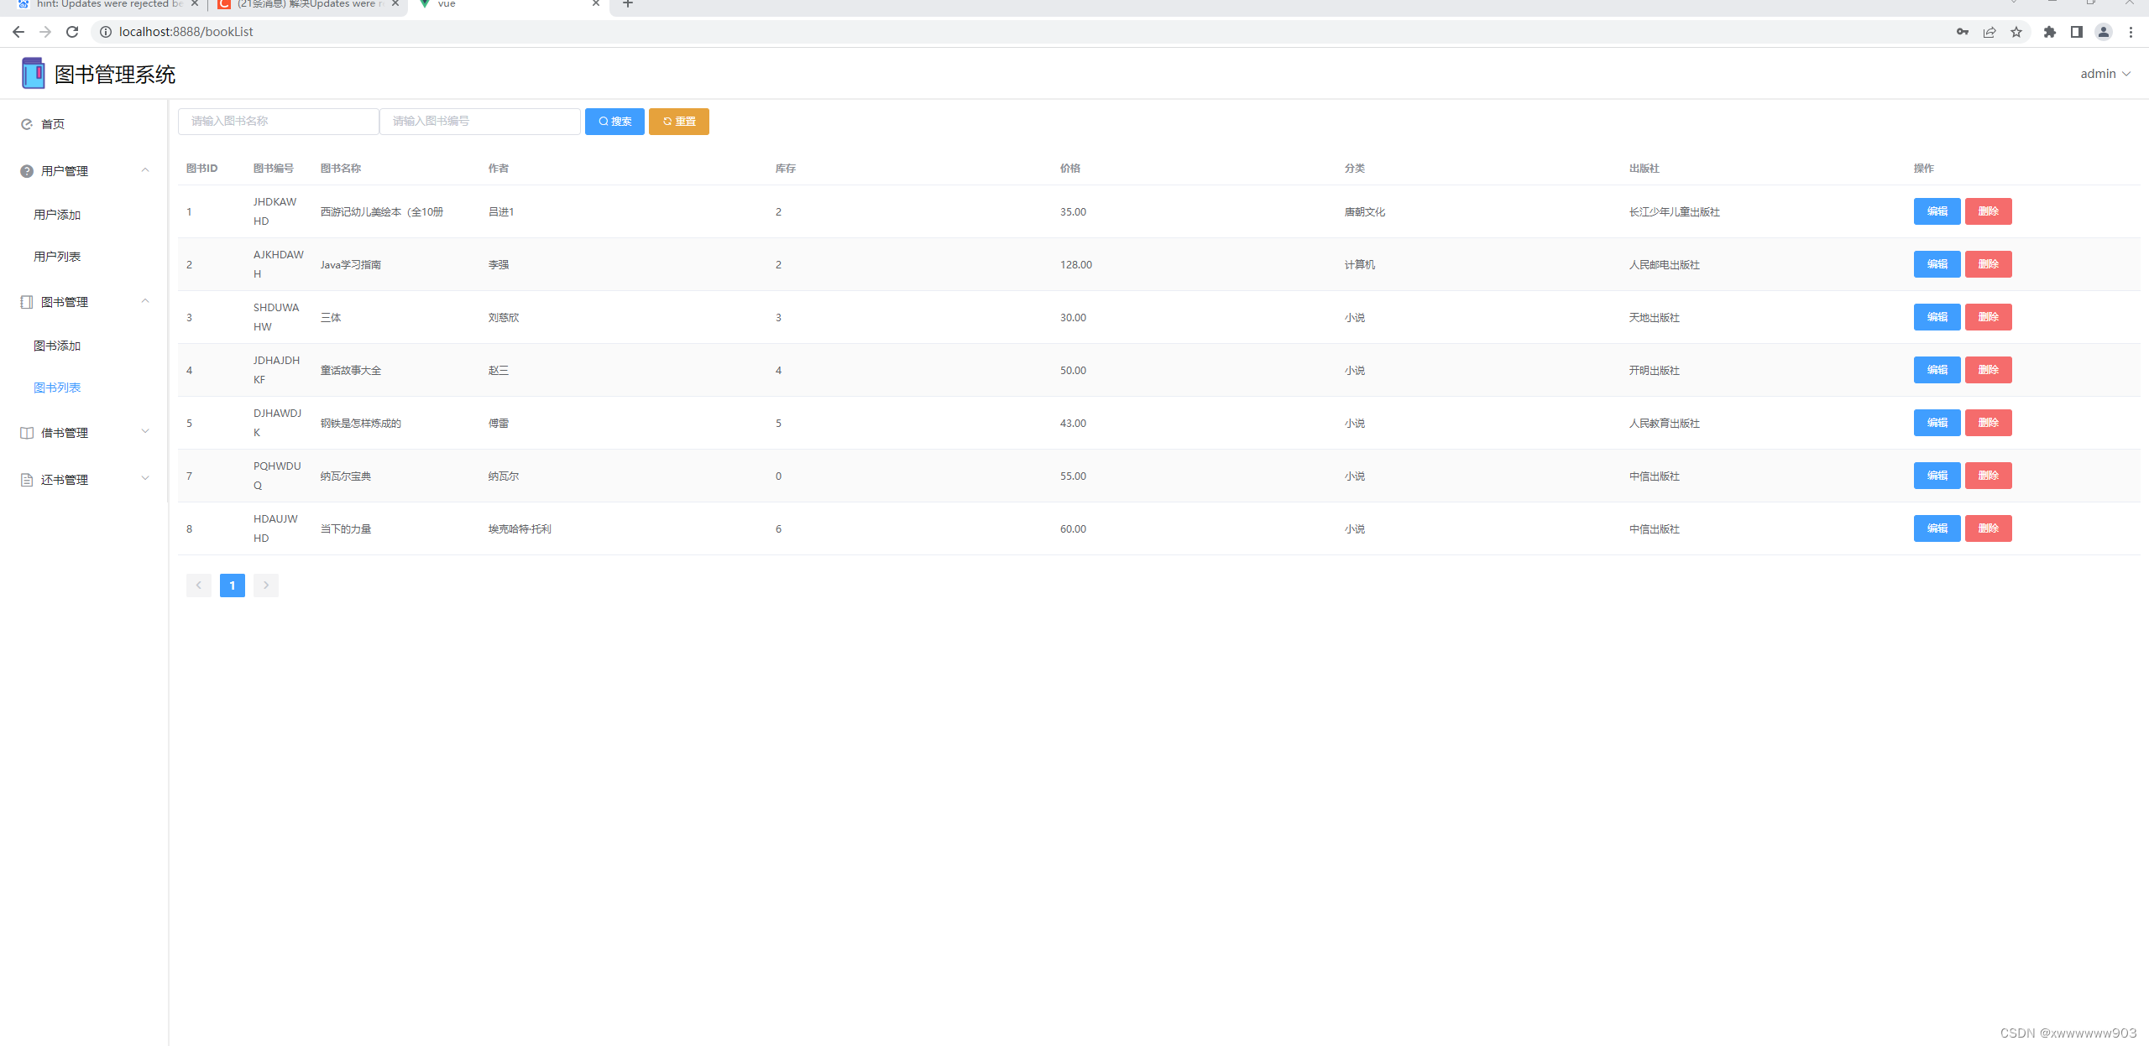
Task: Toggle the browser side panel icon
Action: [x=2077, y=32]
